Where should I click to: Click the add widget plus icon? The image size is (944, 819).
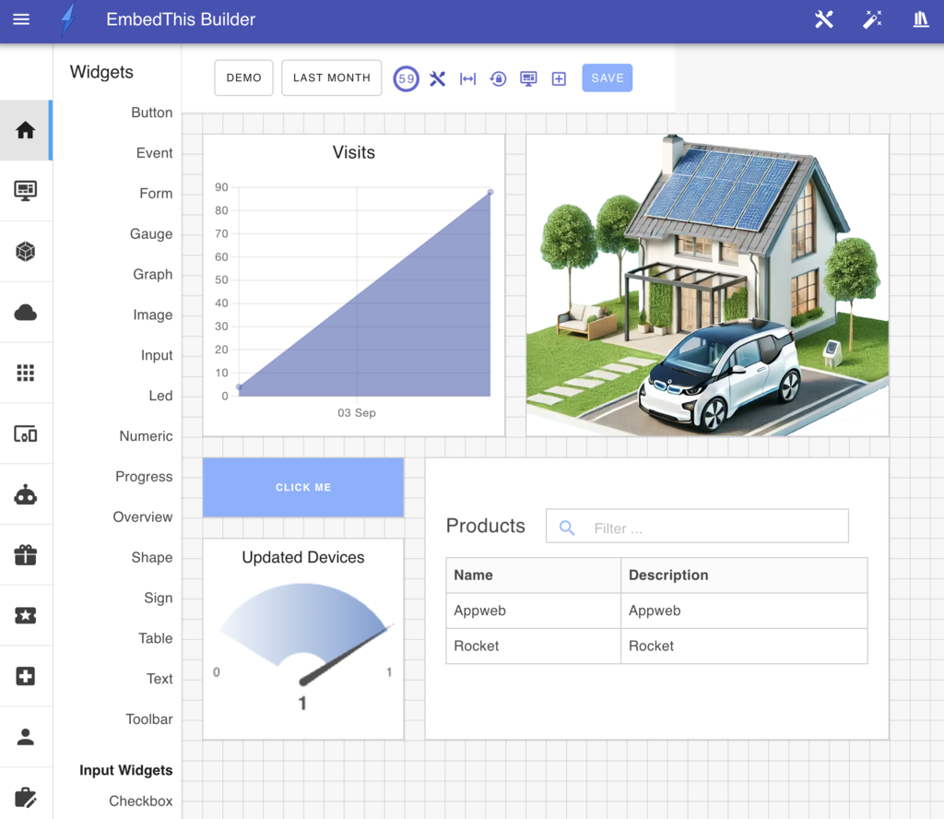(559, 78)
